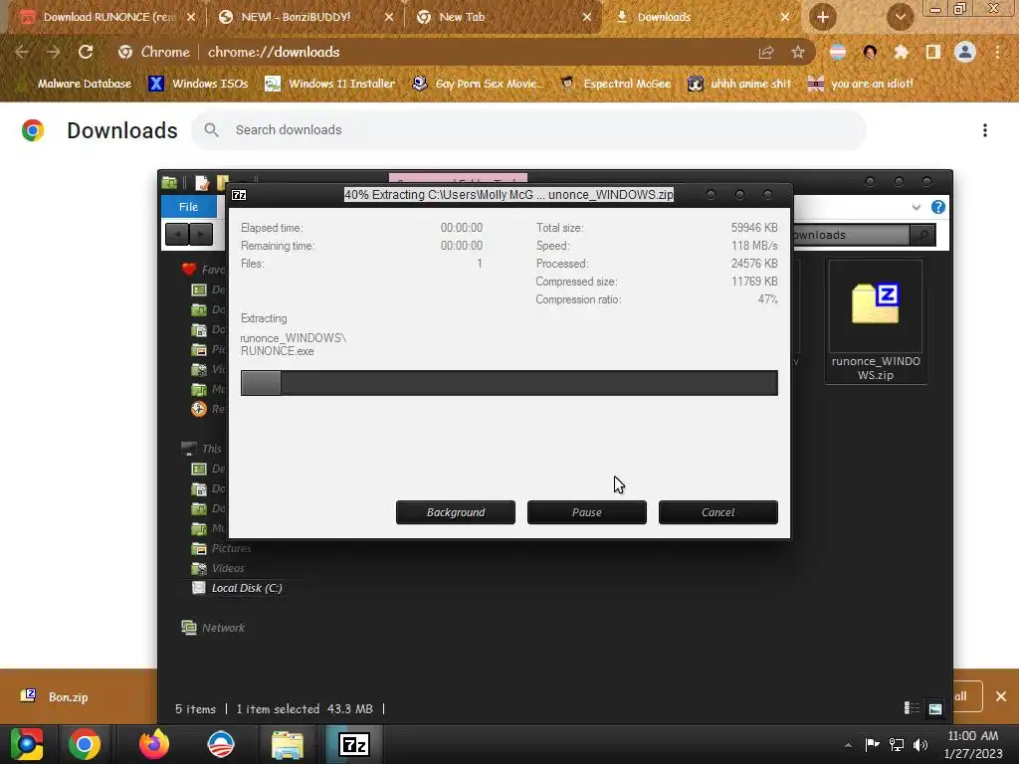
Task: Reload the page in Chrome
Action: click(86, 52)
